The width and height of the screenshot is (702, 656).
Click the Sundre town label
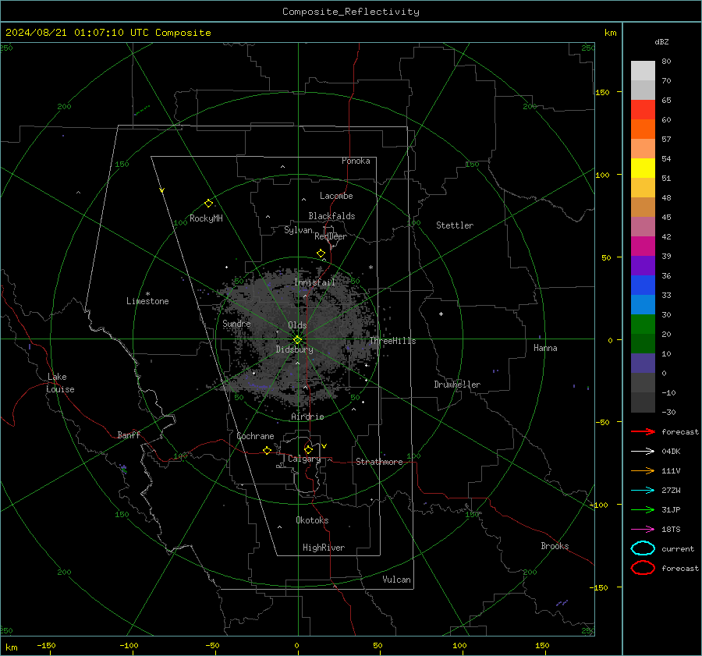[236, 323]
